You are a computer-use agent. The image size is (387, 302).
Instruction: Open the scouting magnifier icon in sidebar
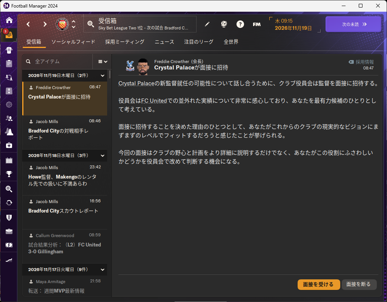coord(9,189)
